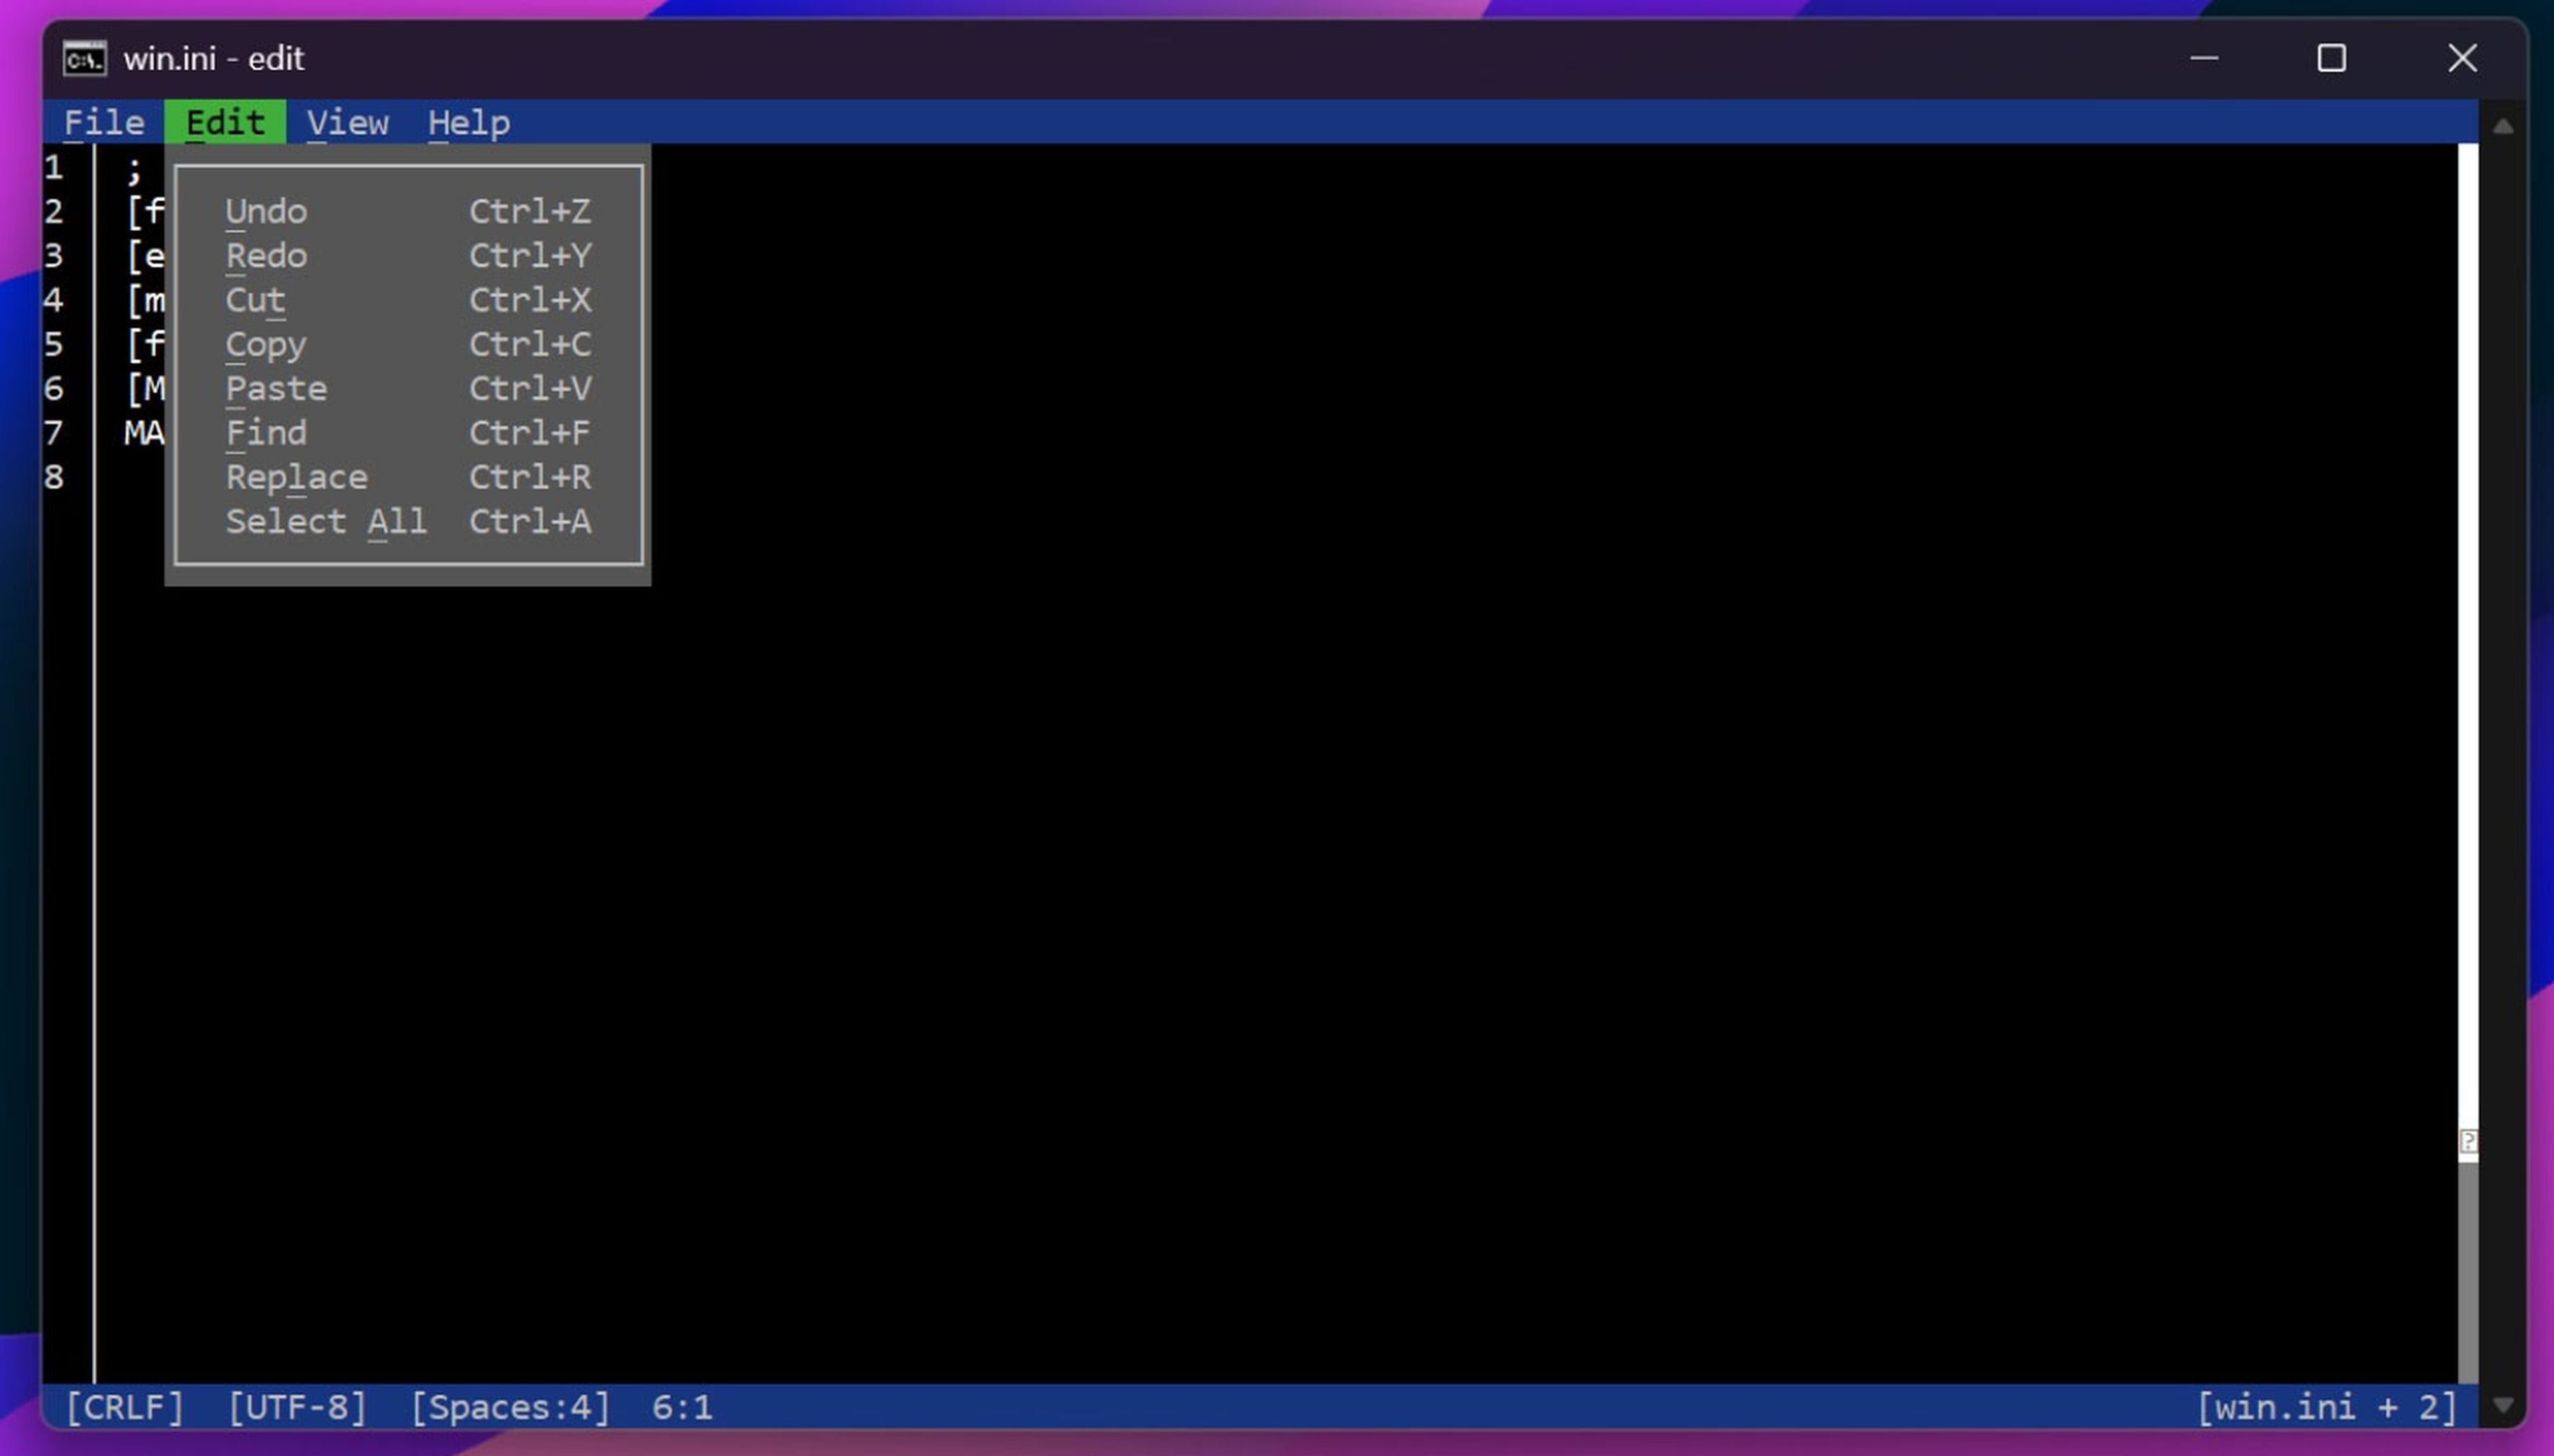Select Paste in the Edit menu

[x=408, y=388]
